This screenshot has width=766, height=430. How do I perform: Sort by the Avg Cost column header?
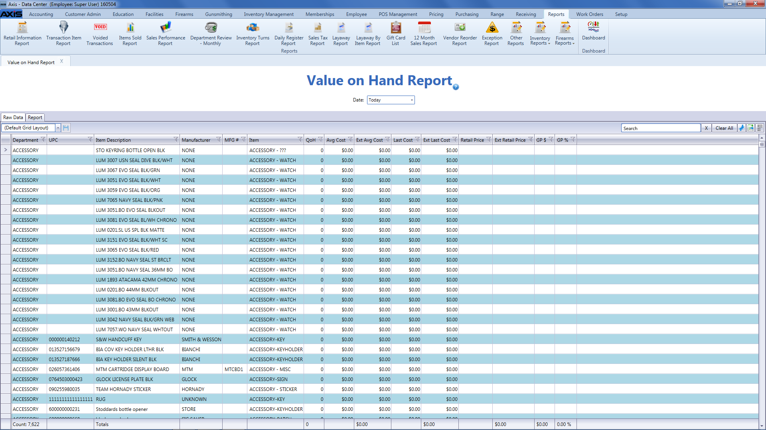[336, 140]
